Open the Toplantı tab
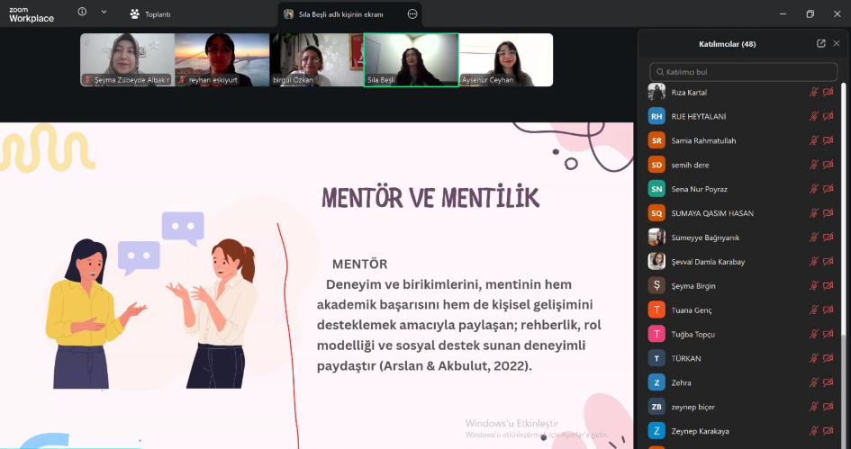 [x=150, y=14]
